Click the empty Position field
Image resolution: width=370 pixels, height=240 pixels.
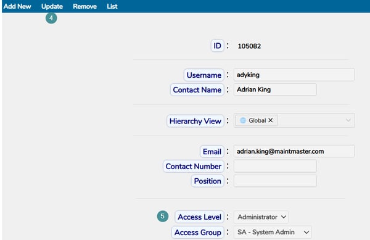275,181
